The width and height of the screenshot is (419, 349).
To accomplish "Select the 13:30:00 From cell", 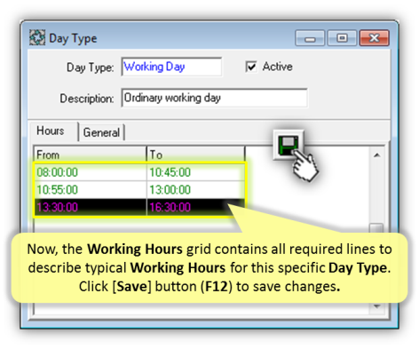I will point(91,207).
